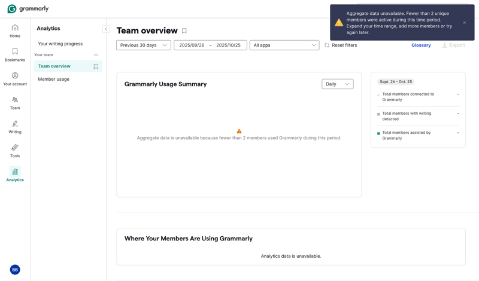The width and height of the screenshot is (479, 281).
Task: Click Reset filters
Action: pyautogui.click(x=341, y=45)
